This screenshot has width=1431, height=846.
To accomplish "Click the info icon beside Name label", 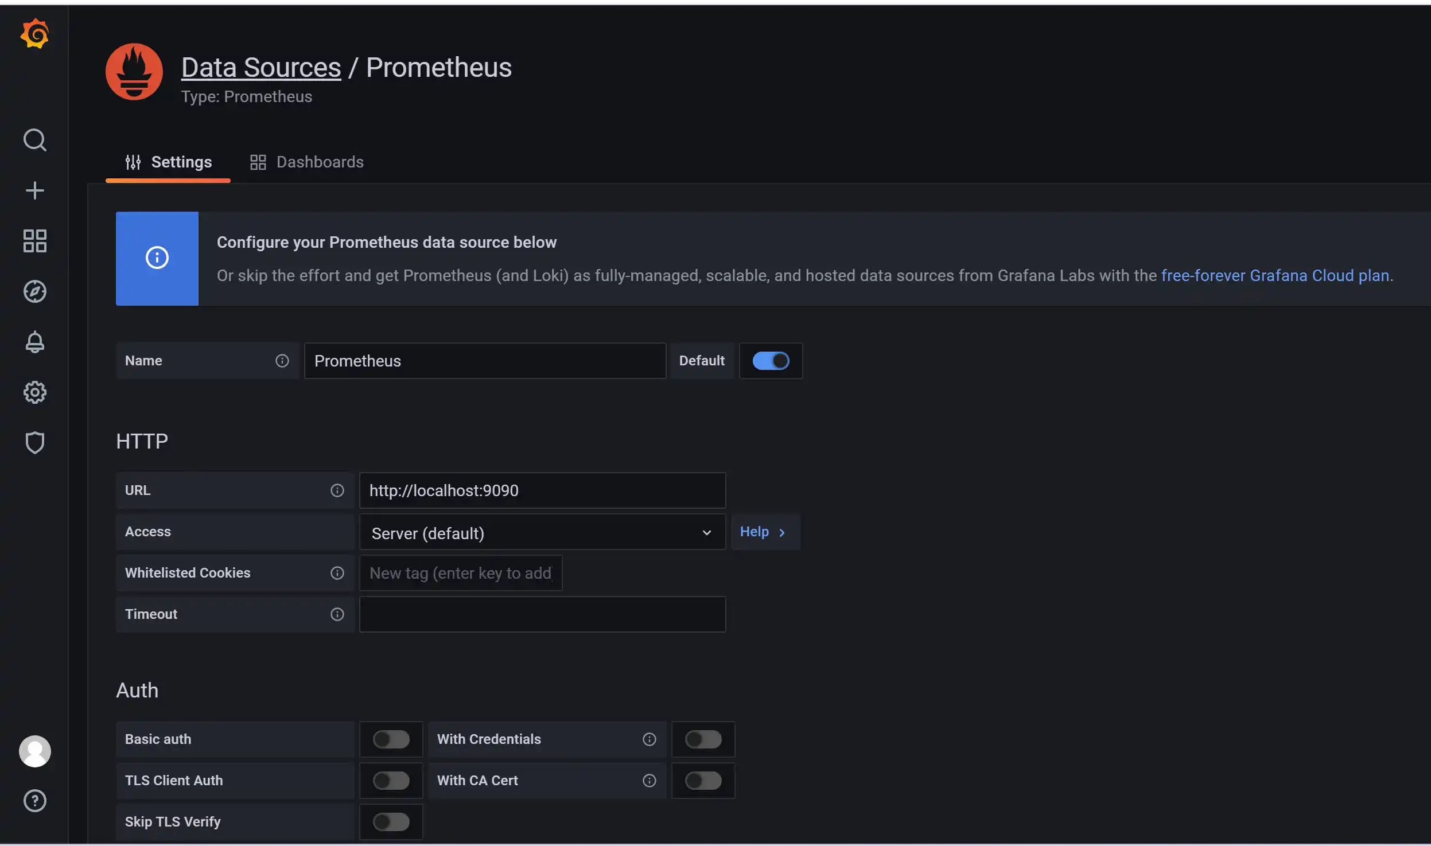I will [x=282, y=361].
